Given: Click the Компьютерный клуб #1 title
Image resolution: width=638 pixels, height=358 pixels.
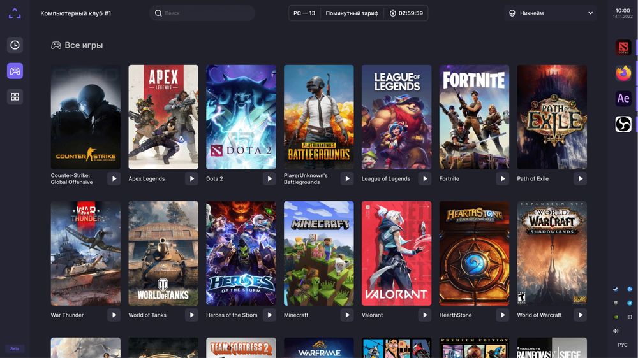Looking at the screenshot, I should (76, 13).
